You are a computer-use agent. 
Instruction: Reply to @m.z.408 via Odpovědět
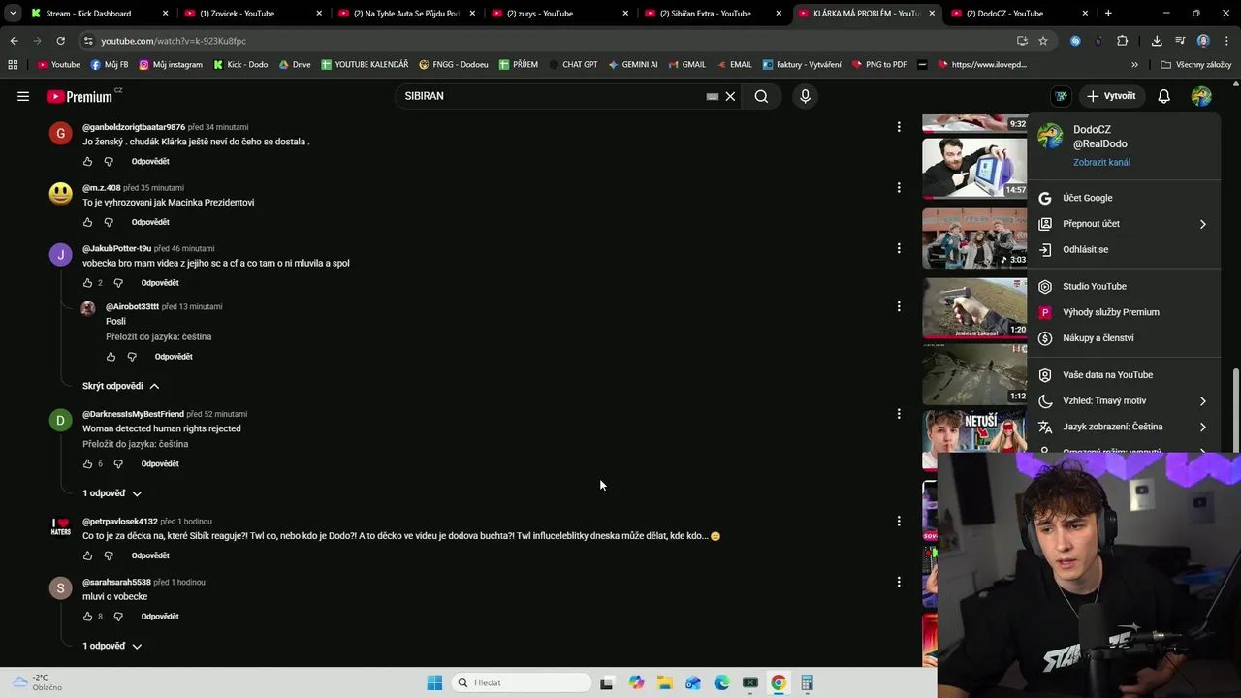pos(150,222)
